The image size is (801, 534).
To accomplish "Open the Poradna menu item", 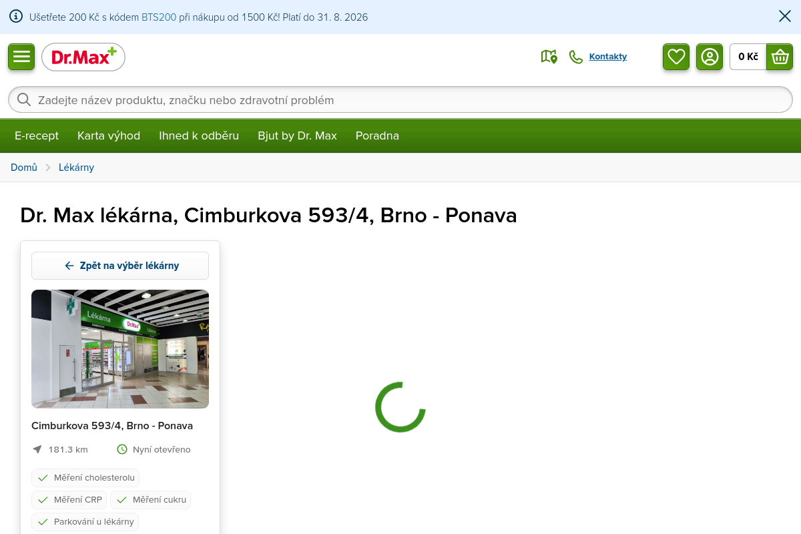I will pyautogui.click(x=377, y=136).
